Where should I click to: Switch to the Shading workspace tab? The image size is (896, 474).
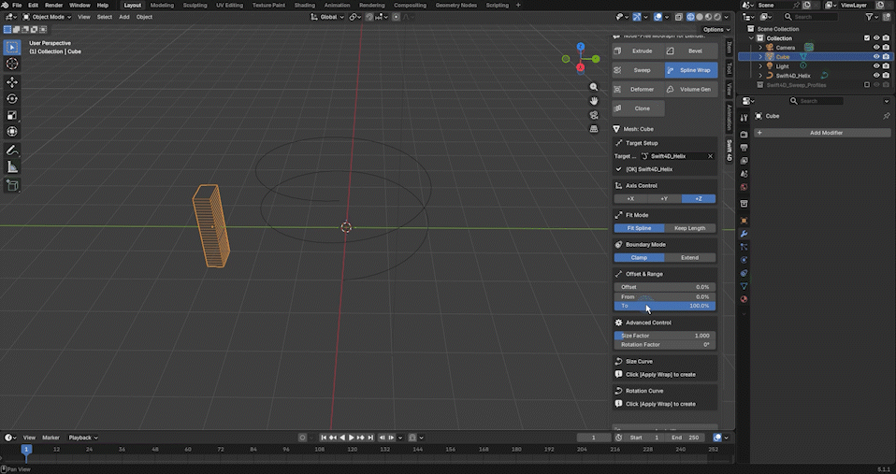click(x=305, y=5)
